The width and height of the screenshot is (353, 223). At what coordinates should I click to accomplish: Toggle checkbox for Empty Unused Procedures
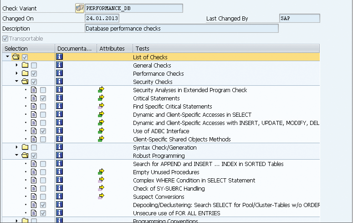[43, 172]
